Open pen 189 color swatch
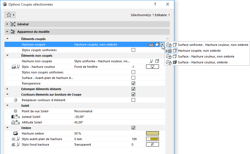 [x=153, y=139]
